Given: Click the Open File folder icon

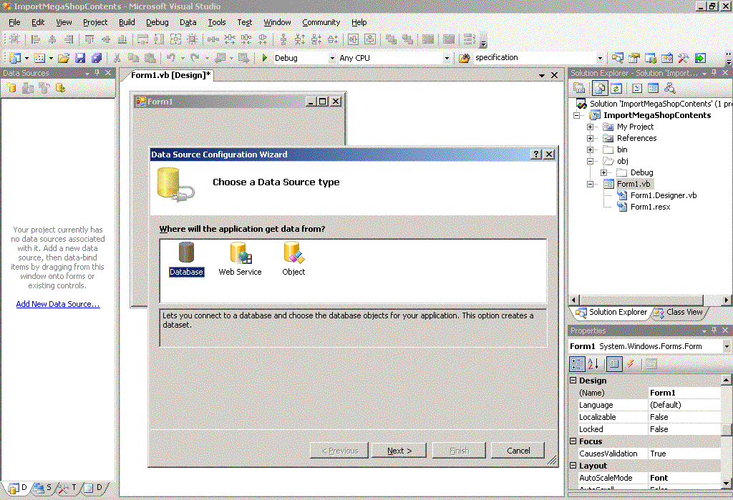Looking at the screenshot, I should pyautogui.click(x=64, y=58).
